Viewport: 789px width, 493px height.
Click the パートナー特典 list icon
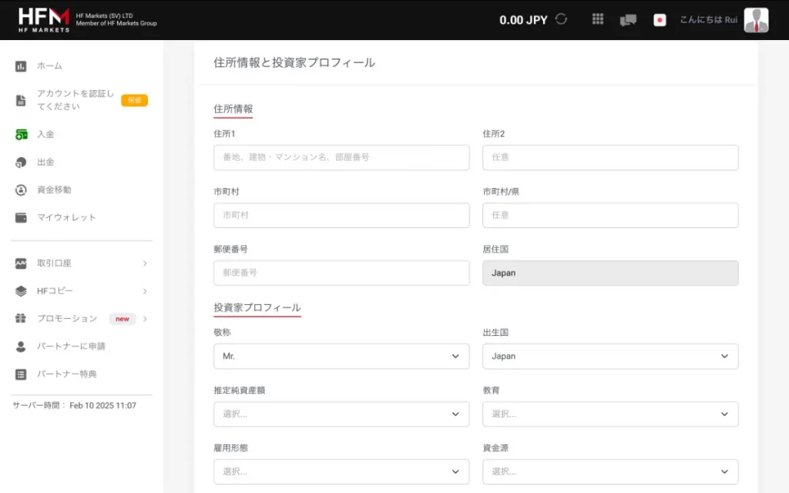click(21, 374)
